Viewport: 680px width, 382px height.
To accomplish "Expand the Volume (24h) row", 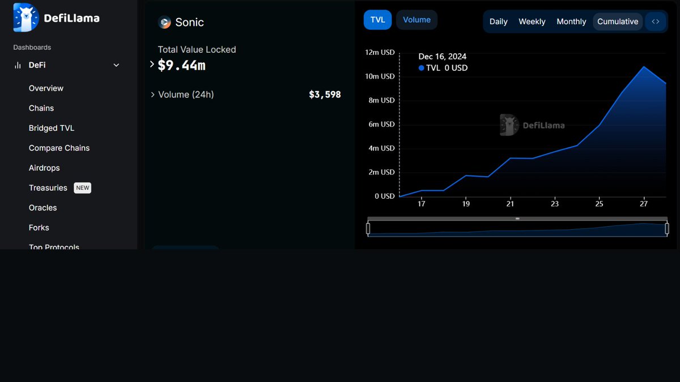I will 245,95.
